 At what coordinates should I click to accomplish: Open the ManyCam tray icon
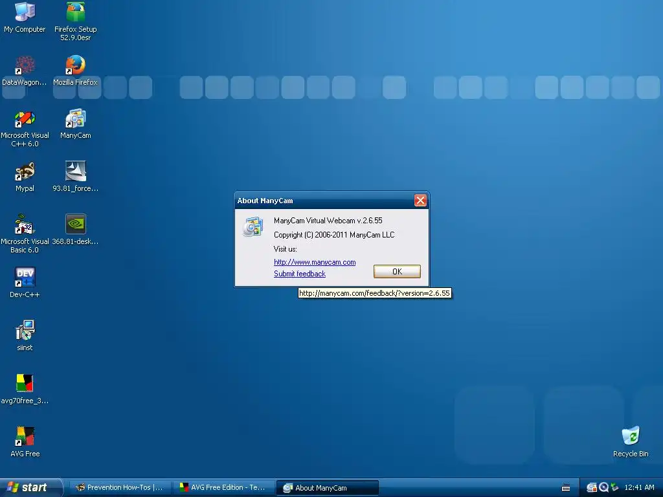[592, 487]
